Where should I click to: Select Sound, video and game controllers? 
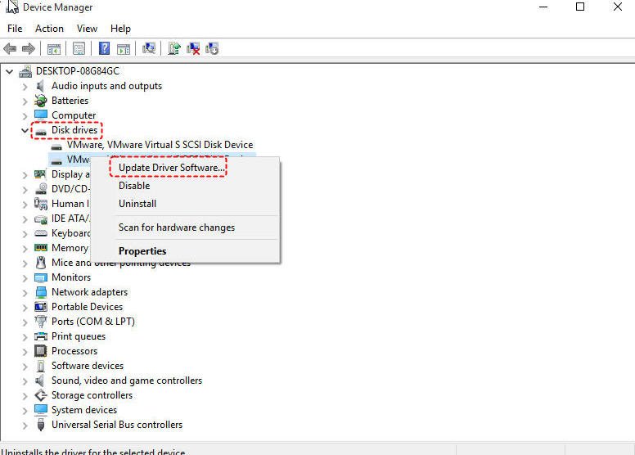127,381
